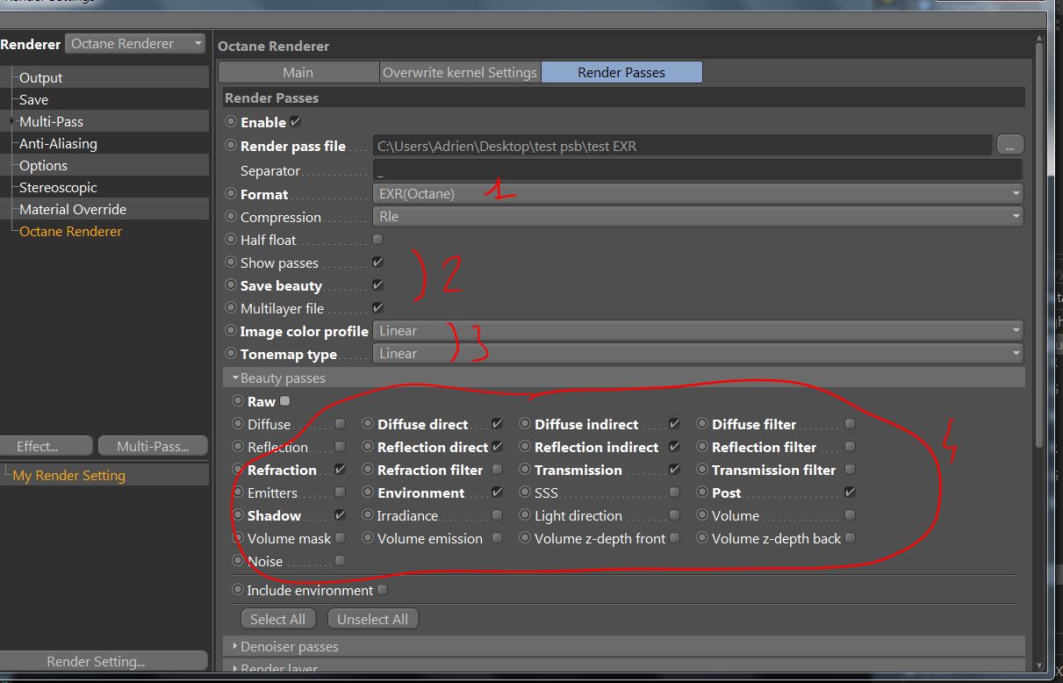
Task: Click the Shadow animation radio dot
Action: point(238,515)
